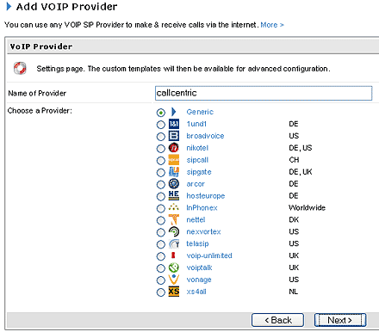
Task: Click the lifebuoy help icon
Action: [20, 68]
